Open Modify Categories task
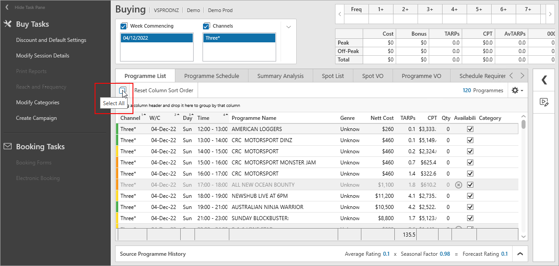The height and width of the screenshot is (266, 559). [x=37, y=102]
